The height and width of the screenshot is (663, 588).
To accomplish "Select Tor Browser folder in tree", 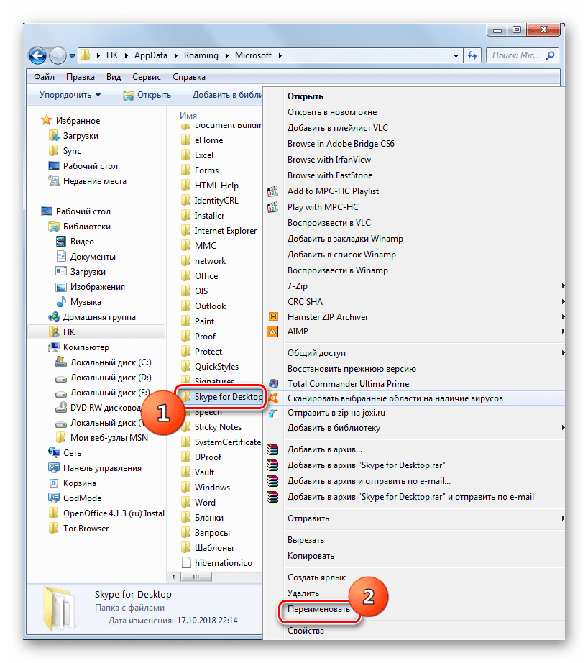I will [x=86, y=529].
